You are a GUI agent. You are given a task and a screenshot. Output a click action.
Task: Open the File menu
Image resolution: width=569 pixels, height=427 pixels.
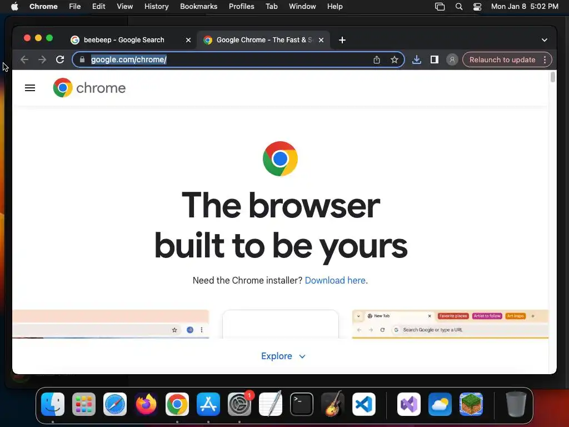pos(75,7)
